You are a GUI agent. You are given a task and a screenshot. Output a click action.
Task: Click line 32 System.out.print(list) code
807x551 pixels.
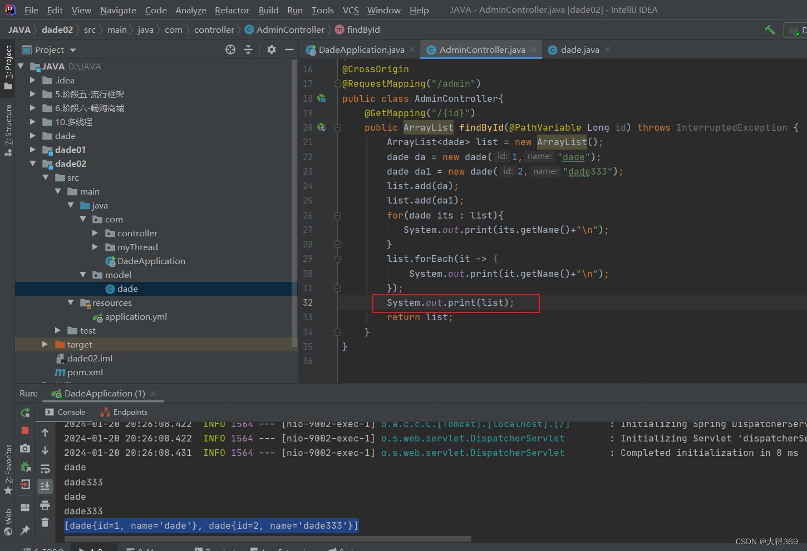[x=450, y=302]
